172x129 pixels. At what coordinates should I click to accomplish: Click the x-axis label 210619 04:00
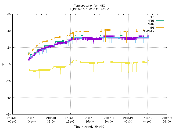tap(147, 120)
